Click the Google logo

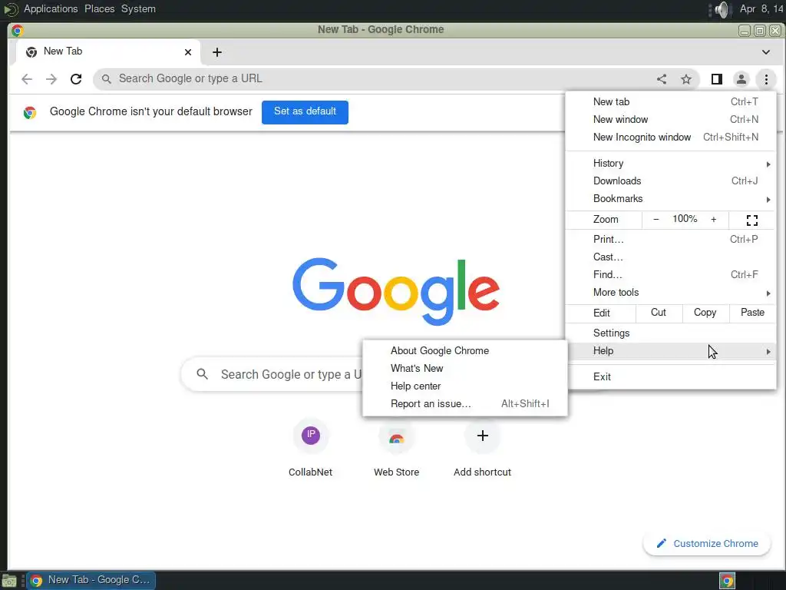tap(396, 291)
